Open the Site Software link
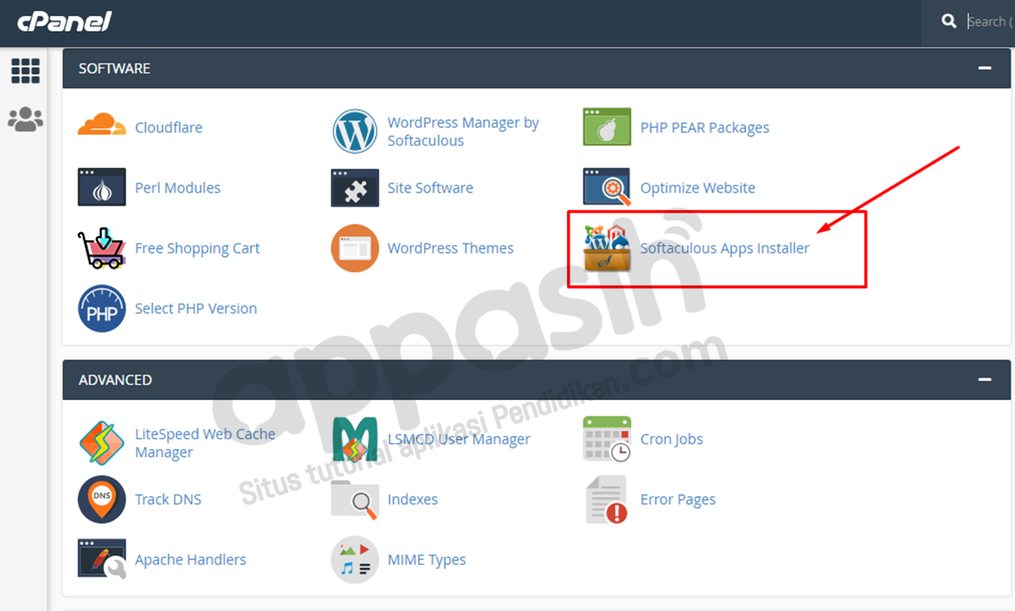1015x611 pixels. tap(430, 188)
